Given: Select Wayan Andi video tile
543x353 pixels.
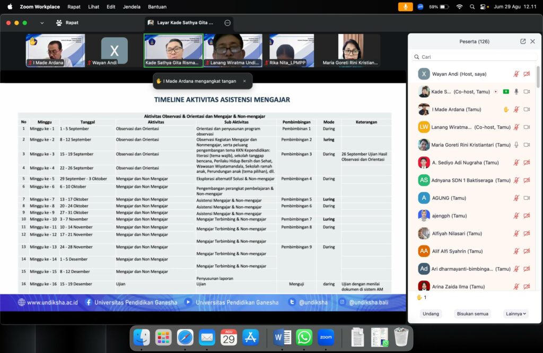Looking at the screenshot, I should coord(115,50).
